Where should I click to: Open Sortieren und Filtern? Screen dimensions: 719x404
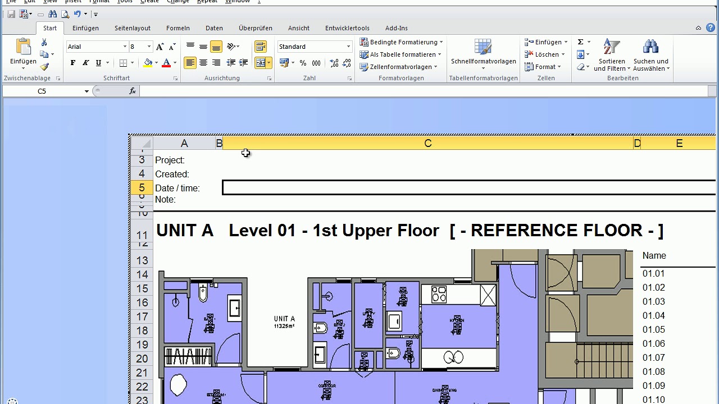[x=612, y=56]
